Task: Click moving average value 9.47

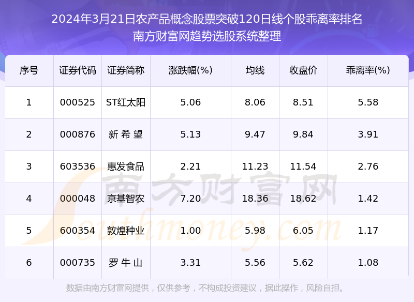Action: (255, 134)
